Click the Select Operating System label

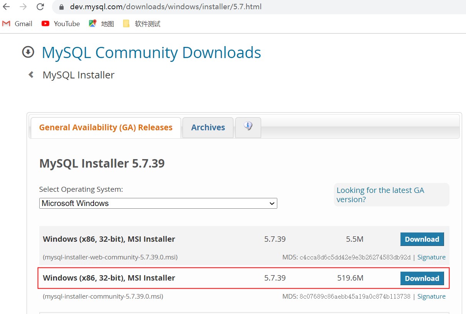point(81,189)
